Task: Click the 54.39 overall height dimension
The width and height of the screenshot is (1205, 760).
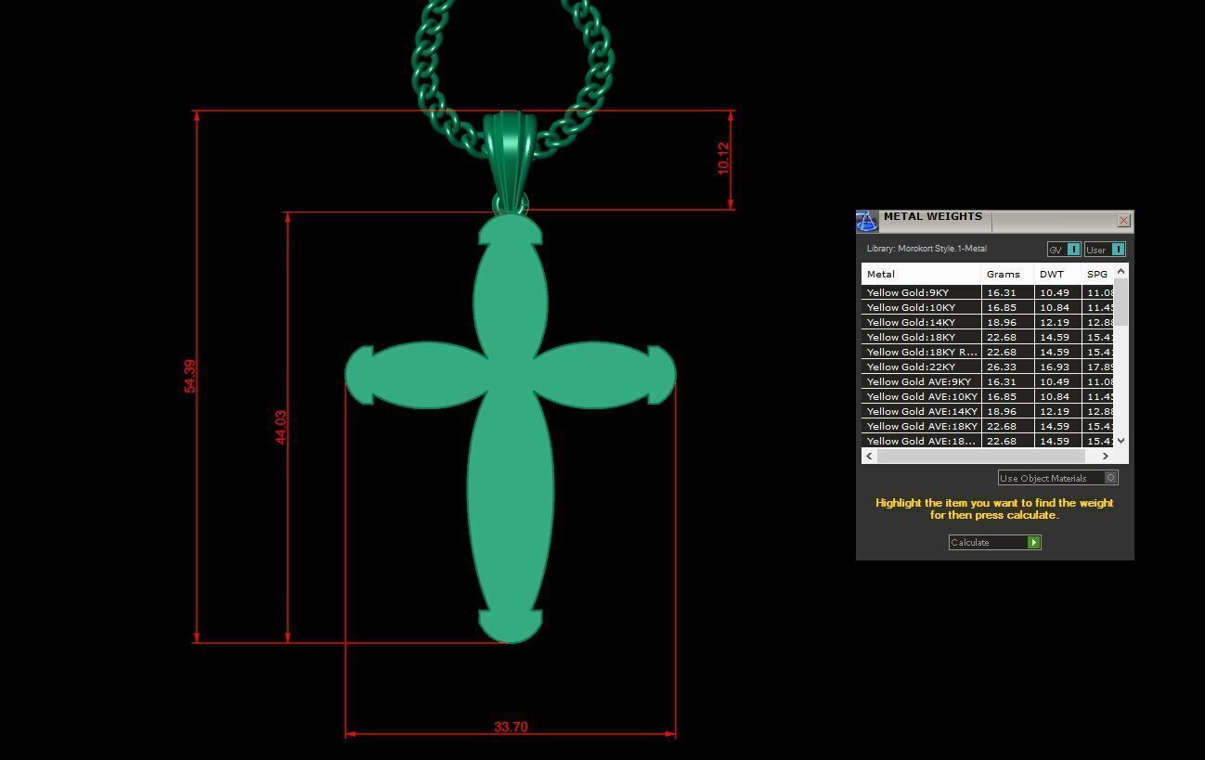Action: click(x=190, y=376)
